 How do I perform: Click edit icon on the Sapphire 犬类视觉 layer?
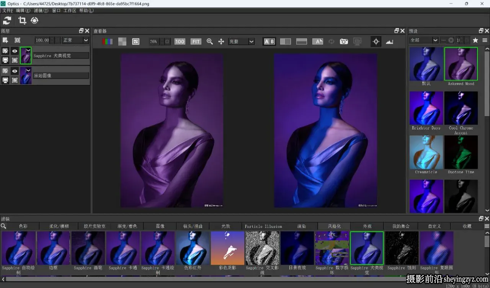(x=5, y=51)
